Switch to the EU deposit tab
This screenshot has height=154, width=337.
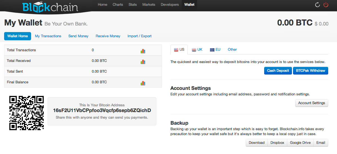215,50
